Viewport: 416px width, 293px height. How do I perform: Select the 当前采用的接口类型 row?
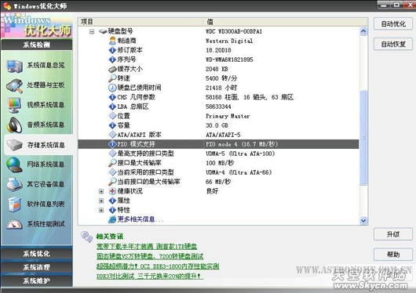click(x=218, y=172)
